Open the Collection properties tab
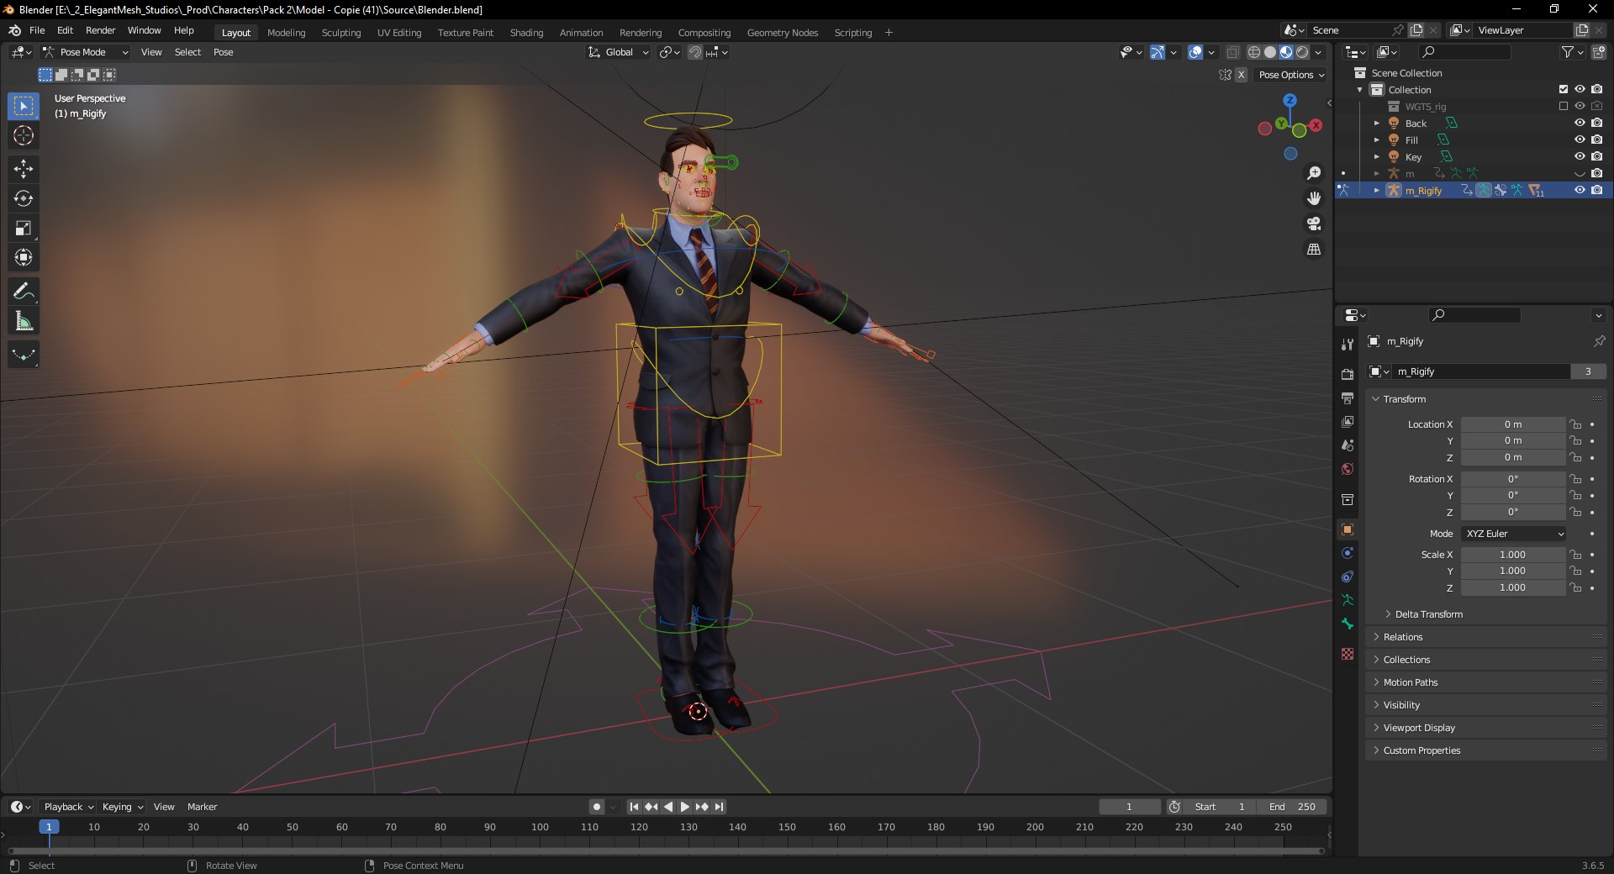 click(x=1348, y=499)
